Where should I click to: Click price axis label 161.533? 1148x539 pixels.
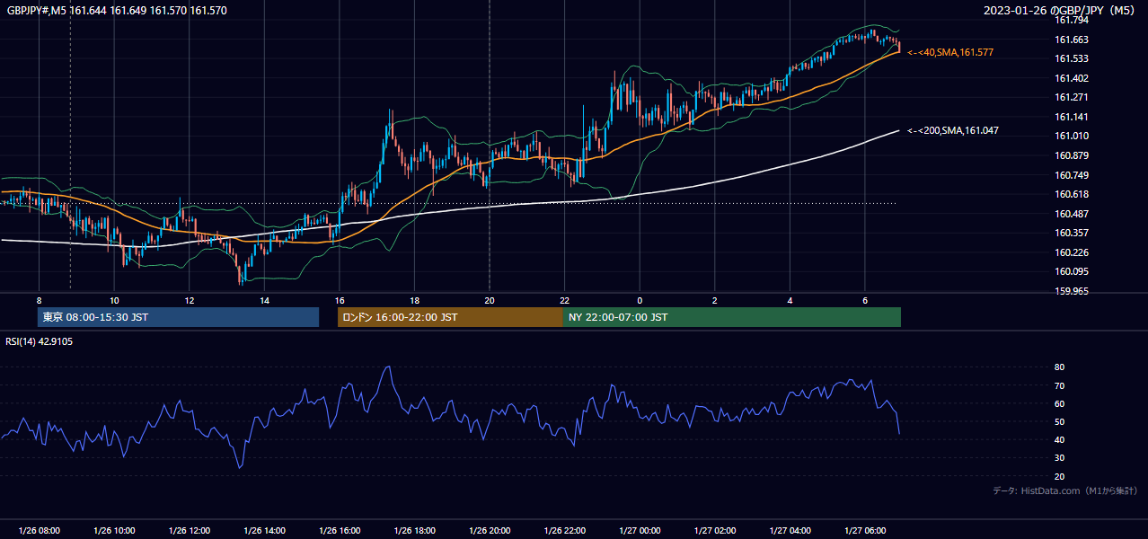point(1071,58)
